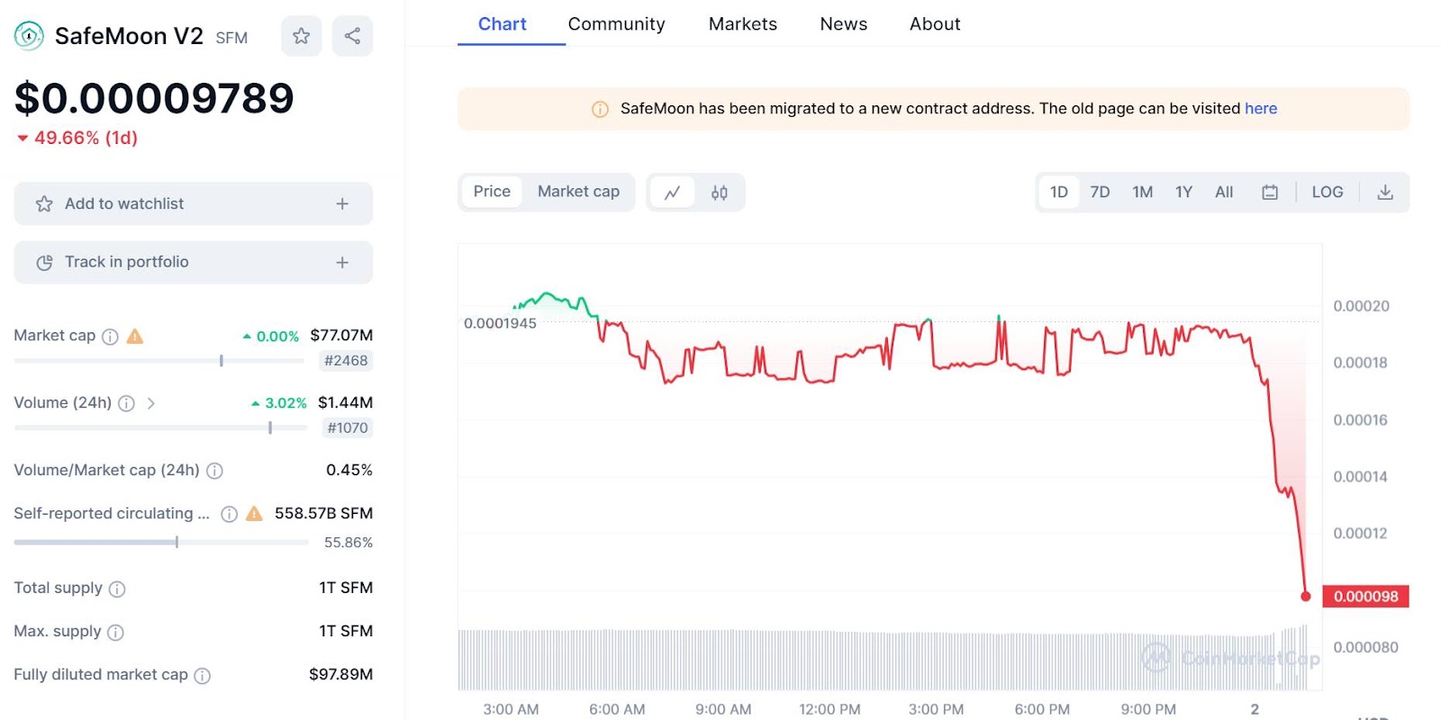
Task: Follow the 'here' old page link
Action: pyautogui.click(x=1260, y=109)
